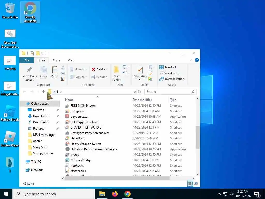Screen dimensions: 265x199
Task: Switch to Details view icon
Action: click(x=190, y=183)
